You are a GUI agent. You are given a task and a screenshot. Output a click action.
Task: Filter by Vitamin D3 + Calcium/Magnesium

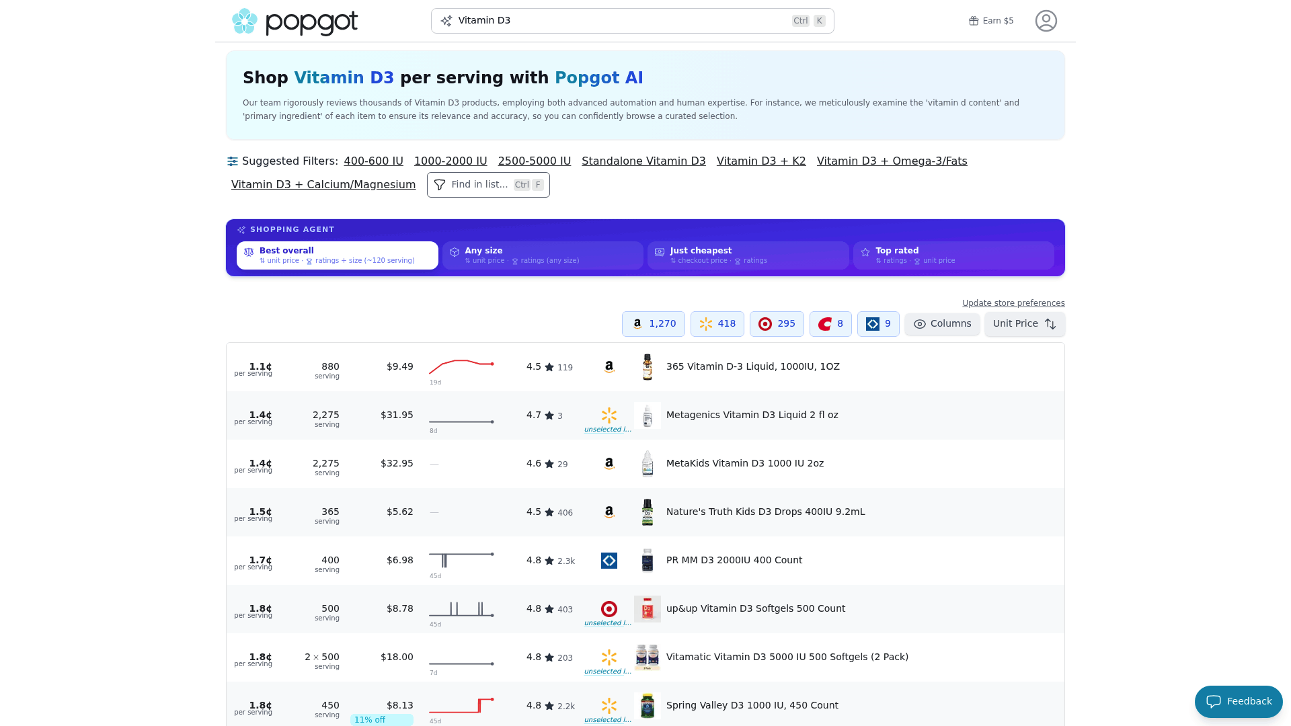coord(323,185)
